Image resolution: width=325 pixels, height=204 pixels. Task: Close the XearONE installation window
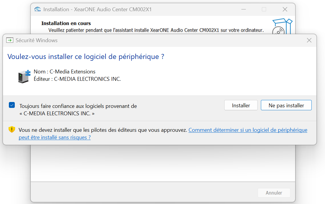[x=285, y=9]
